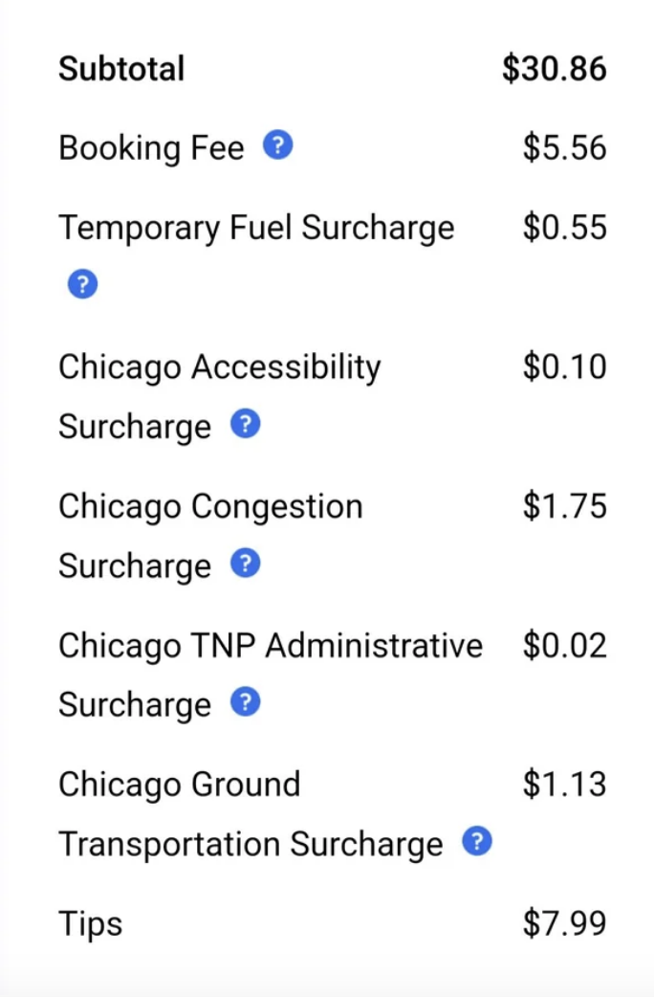Screen dimensions: 654x997
Task: Click the Tips label
Action: click(91, 924)
